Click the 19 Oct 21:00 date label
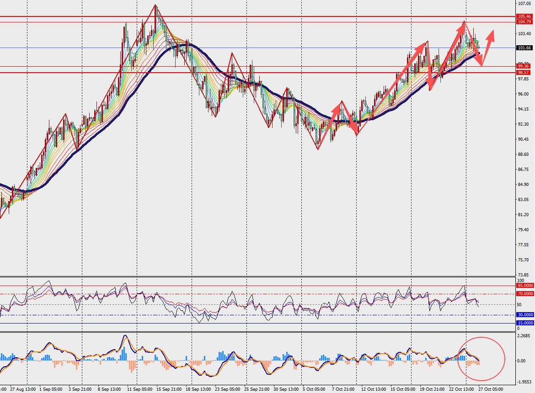The width and height of the screenshot is (535, 393). click(x=432, y=389)
